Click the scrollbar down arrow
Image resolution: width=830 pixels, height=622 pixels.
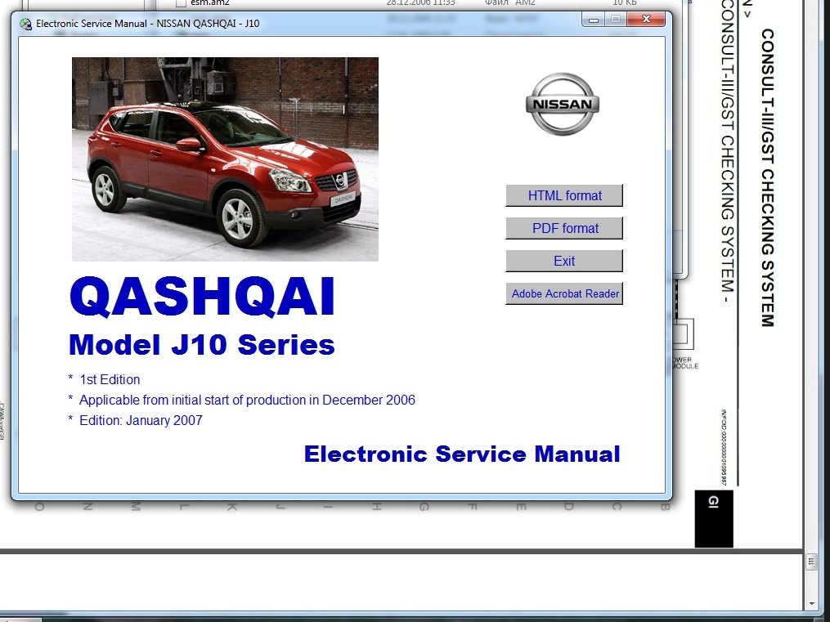(x=811, y=604)
